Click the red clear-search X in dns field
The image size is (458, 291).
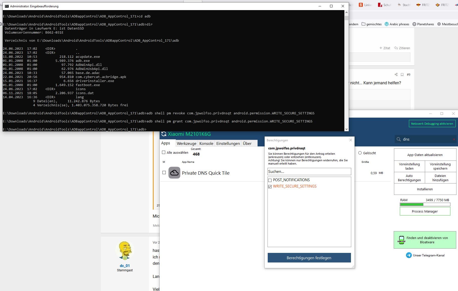[x=454, y=139]
